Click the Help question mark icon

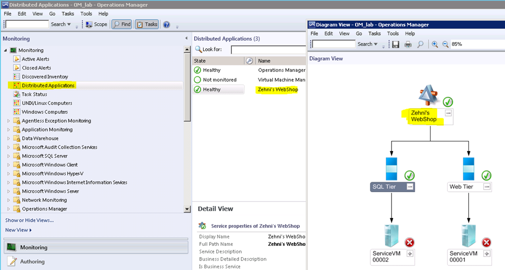[166, 24]
